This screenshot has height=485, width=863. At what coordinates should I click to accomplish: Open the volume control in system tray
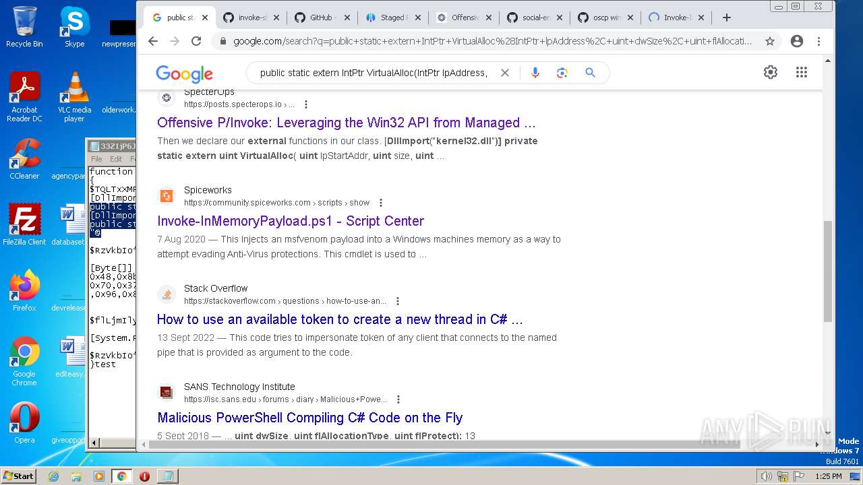(767, 476)
